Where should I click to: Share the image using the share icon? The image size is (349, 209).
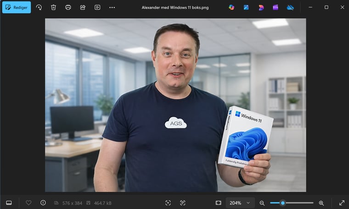pyautogui.click(x=83, y=7)
